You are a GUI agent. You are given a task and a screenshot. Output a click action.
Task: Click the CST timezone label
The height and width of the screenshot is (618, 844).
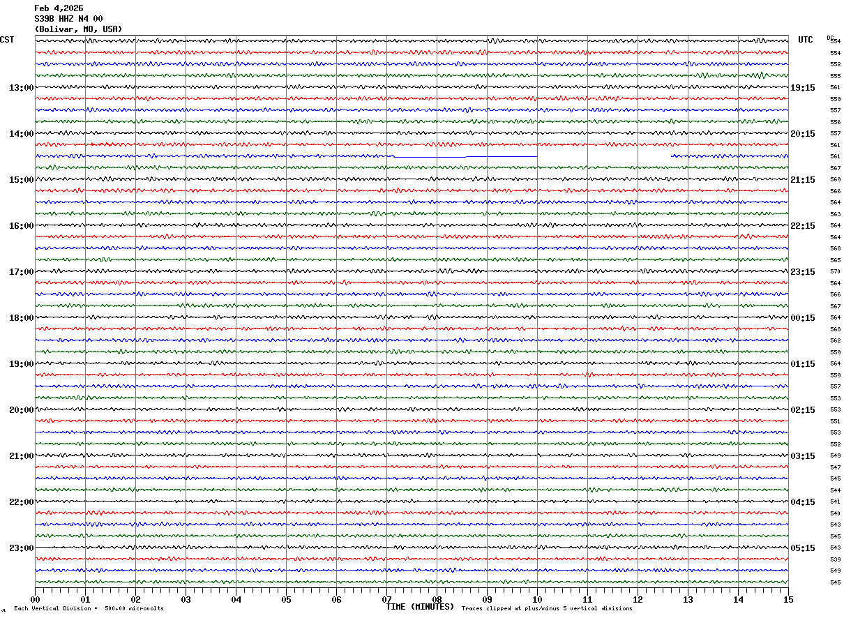[7, 40]
